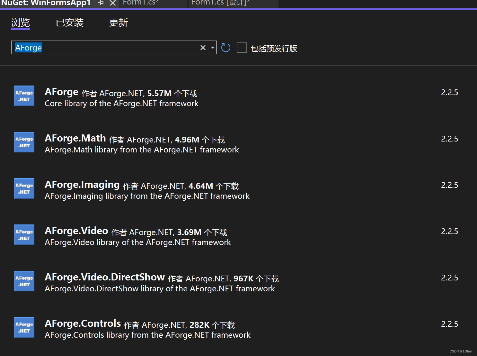Image resolution: width=477 pixels, height=356 pixels.
Task: Click the AForge.Video package icon
Action: (24, 235)
